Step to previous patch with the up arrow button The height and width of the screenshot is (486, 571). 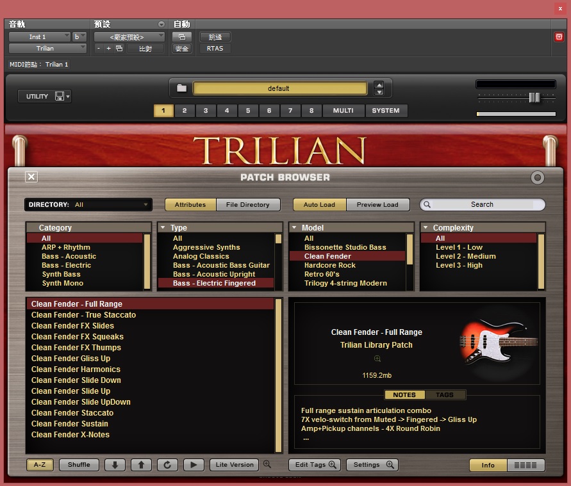coord(141,464)
